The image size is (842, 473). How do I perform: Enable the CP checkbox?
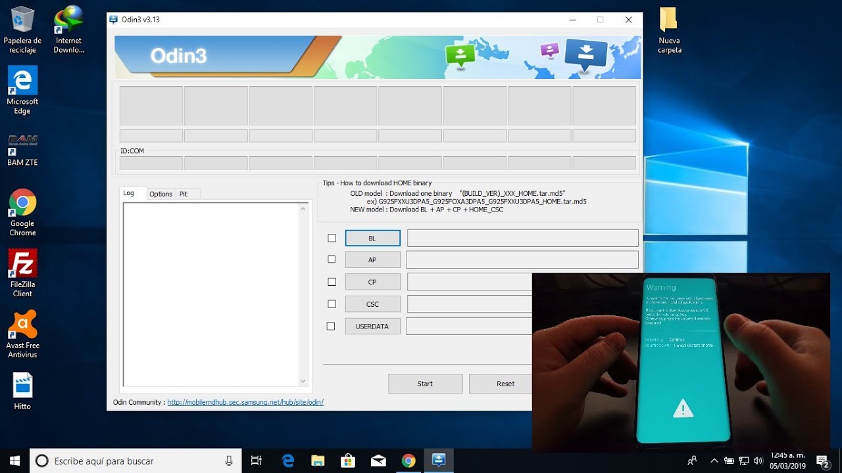[332, 282]
